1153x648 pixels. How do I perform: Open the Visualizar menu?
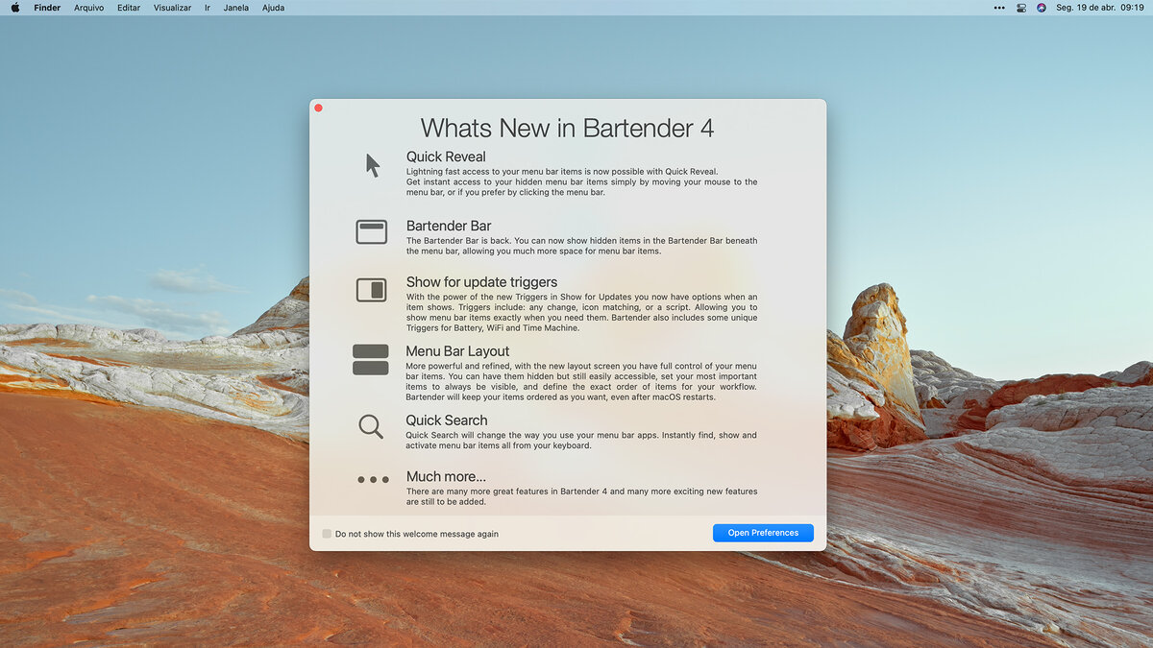[172, 8]
